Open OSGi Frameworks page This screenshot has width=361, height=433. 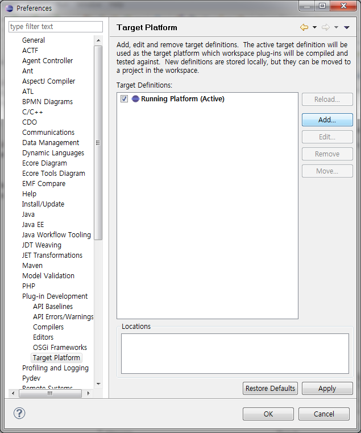tap(60, 348)
